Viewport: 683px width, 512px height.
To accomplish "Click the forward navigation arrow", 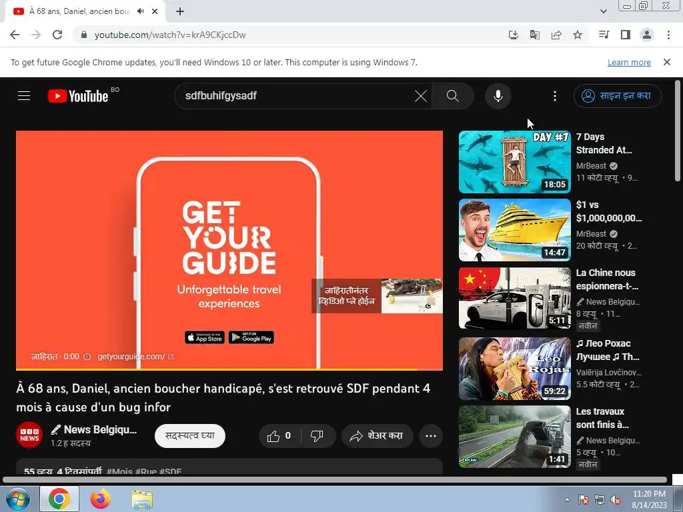I will coord(36,35).
